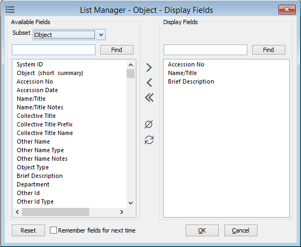Image resolution: width=301 pixels, height=247 pixels.
Task: Select System ID in Available Fields
Action: coord(30,64)
